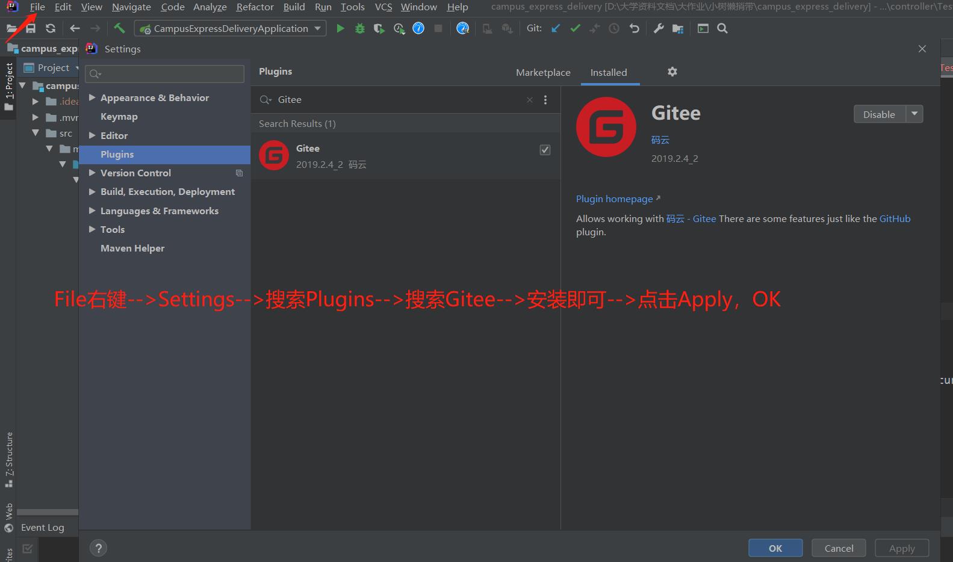Toggle the Gitee plugin enabled checkbox
Image resolution: width=953 pixels, height=562 pixels.
click(x=545, y=150)
